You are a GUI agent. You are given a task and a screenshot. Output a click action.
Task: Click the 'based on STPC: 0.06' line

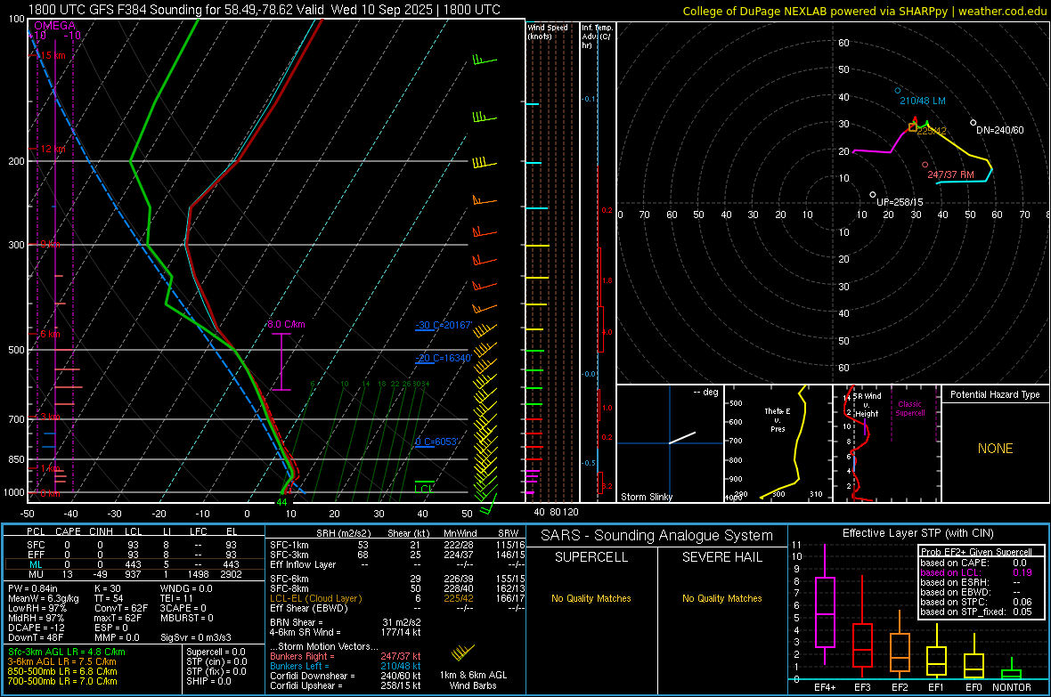[x=976, y=602]
